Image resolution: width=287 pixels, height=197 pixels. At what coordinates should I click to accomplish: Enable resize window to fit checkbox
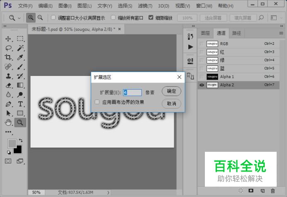click(53, 17)
